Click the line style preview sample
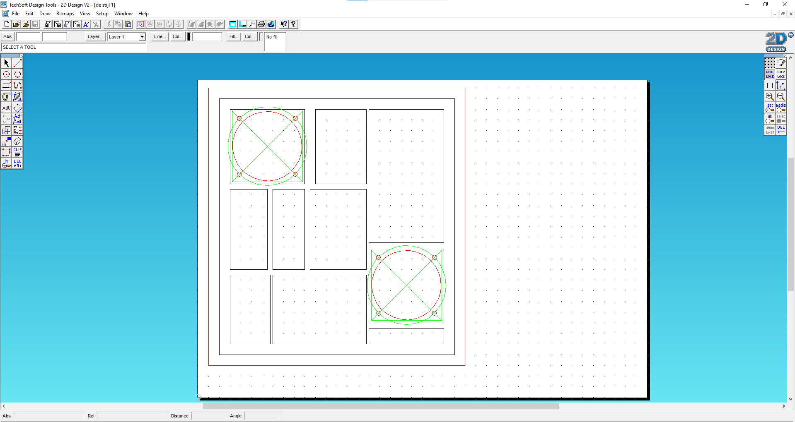795x422 pixels. [x=207, y=37]
